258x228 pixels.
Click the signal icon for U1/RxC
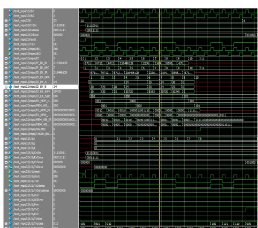tap(10, 214)
